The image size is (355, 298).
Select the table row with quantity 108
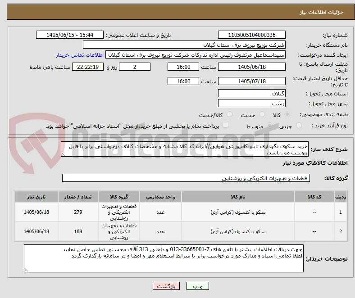(181, 231)
